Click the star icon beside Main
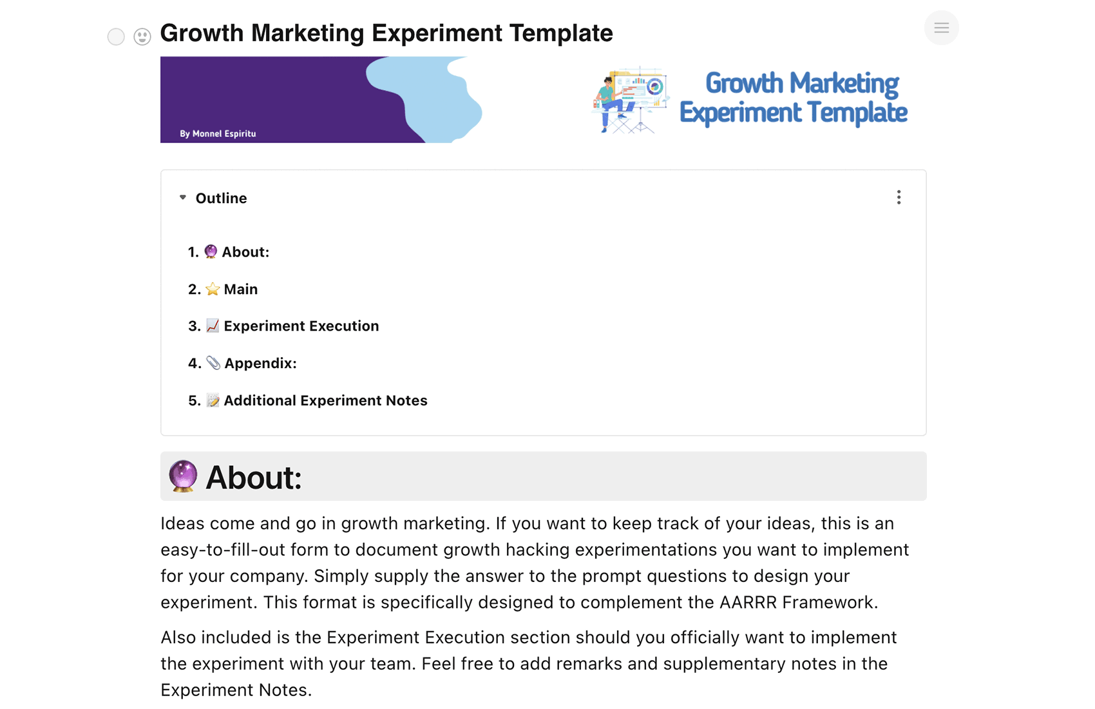Screen dimensions: 1095x709 [213, 289]
